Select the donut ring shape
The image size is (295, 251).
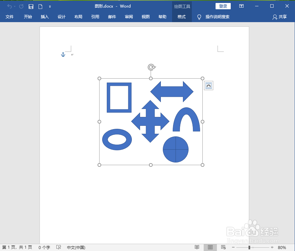tap(117, 140)
